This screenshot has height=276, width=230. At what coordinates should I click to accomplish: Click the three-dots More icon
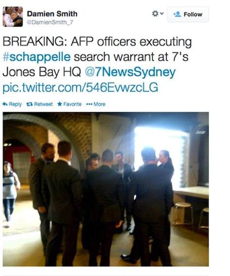[89, 104]
